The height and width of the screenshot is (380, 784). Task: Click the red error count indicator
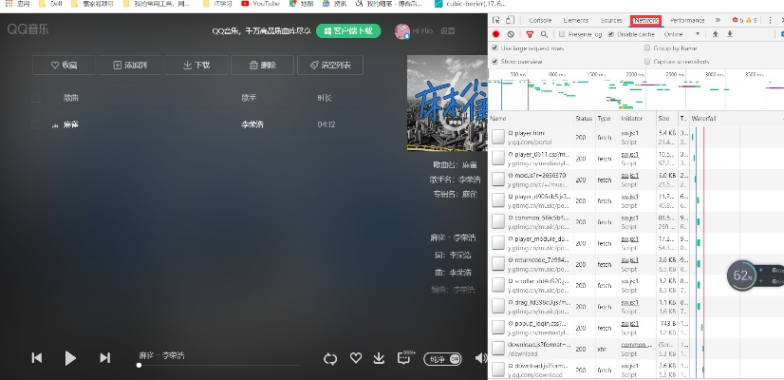click(x=737, y=20)
